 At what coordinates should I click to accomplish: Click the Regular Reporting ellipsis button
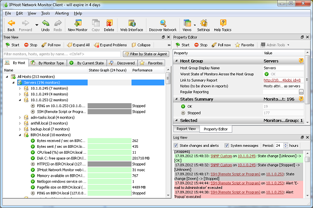point(301,92)
